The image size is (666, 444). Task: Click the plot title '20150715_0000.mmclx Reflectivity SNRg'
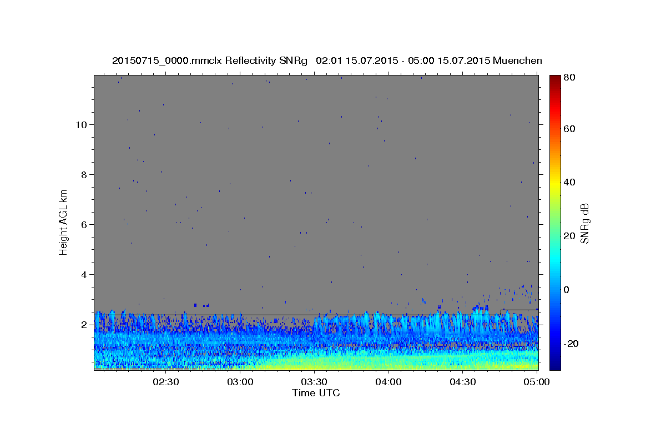point(210,60)
